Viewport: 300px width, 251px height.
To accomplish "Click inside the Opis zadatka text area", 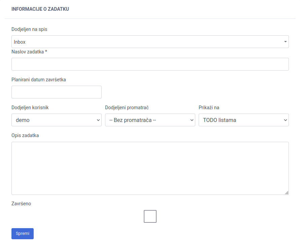I will 150,168.
